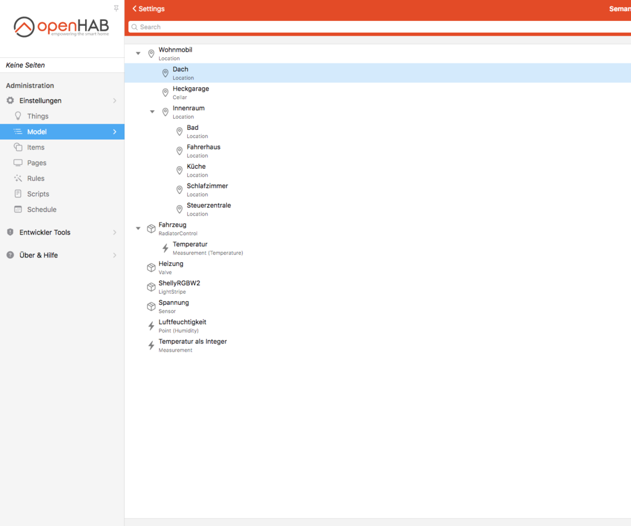
Task: Expand Einstellungen using its chevron
Action: click(x=115, y=100)
